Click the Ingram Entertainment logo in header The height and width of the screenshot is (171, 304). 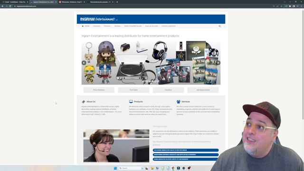point(99,19)
